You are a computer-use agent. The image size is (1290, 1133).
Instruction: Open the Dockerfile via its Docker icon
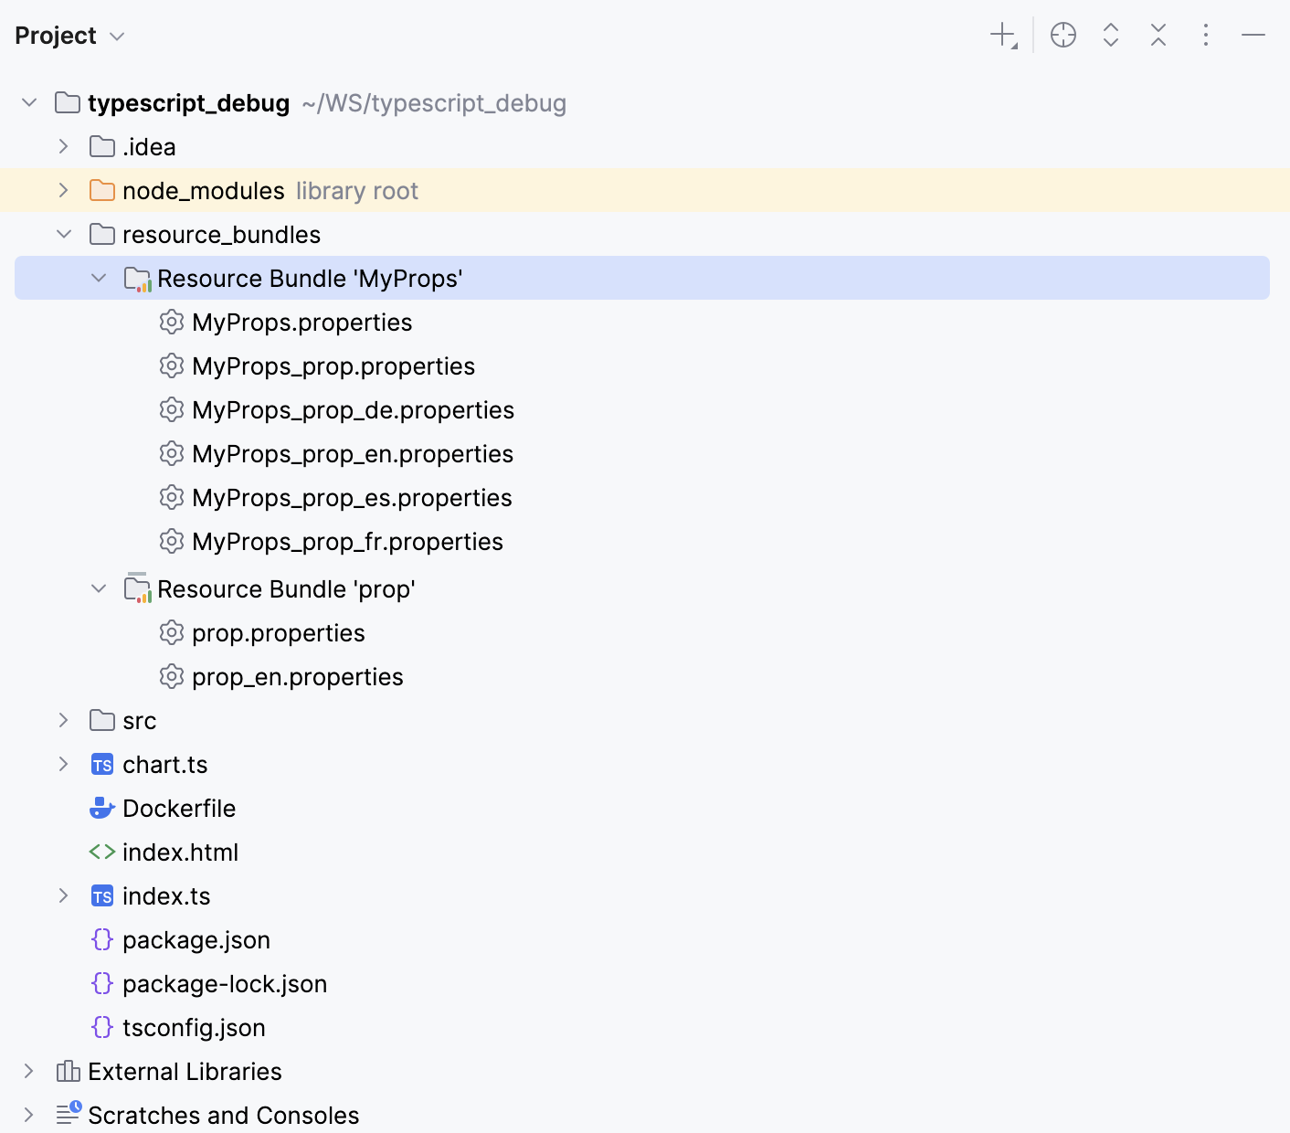tap(102, 808)
